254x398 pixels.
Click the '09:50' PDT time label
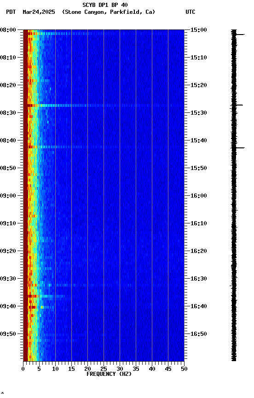(x=8, y=334)
